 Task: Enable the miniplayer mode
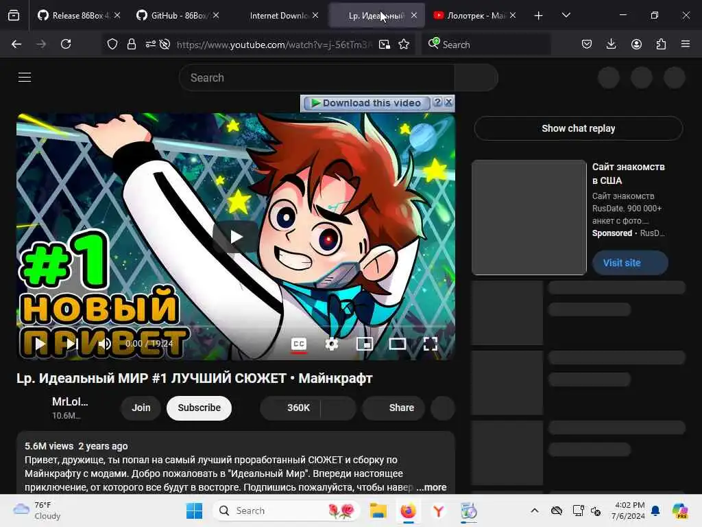(x=365, y=344)
